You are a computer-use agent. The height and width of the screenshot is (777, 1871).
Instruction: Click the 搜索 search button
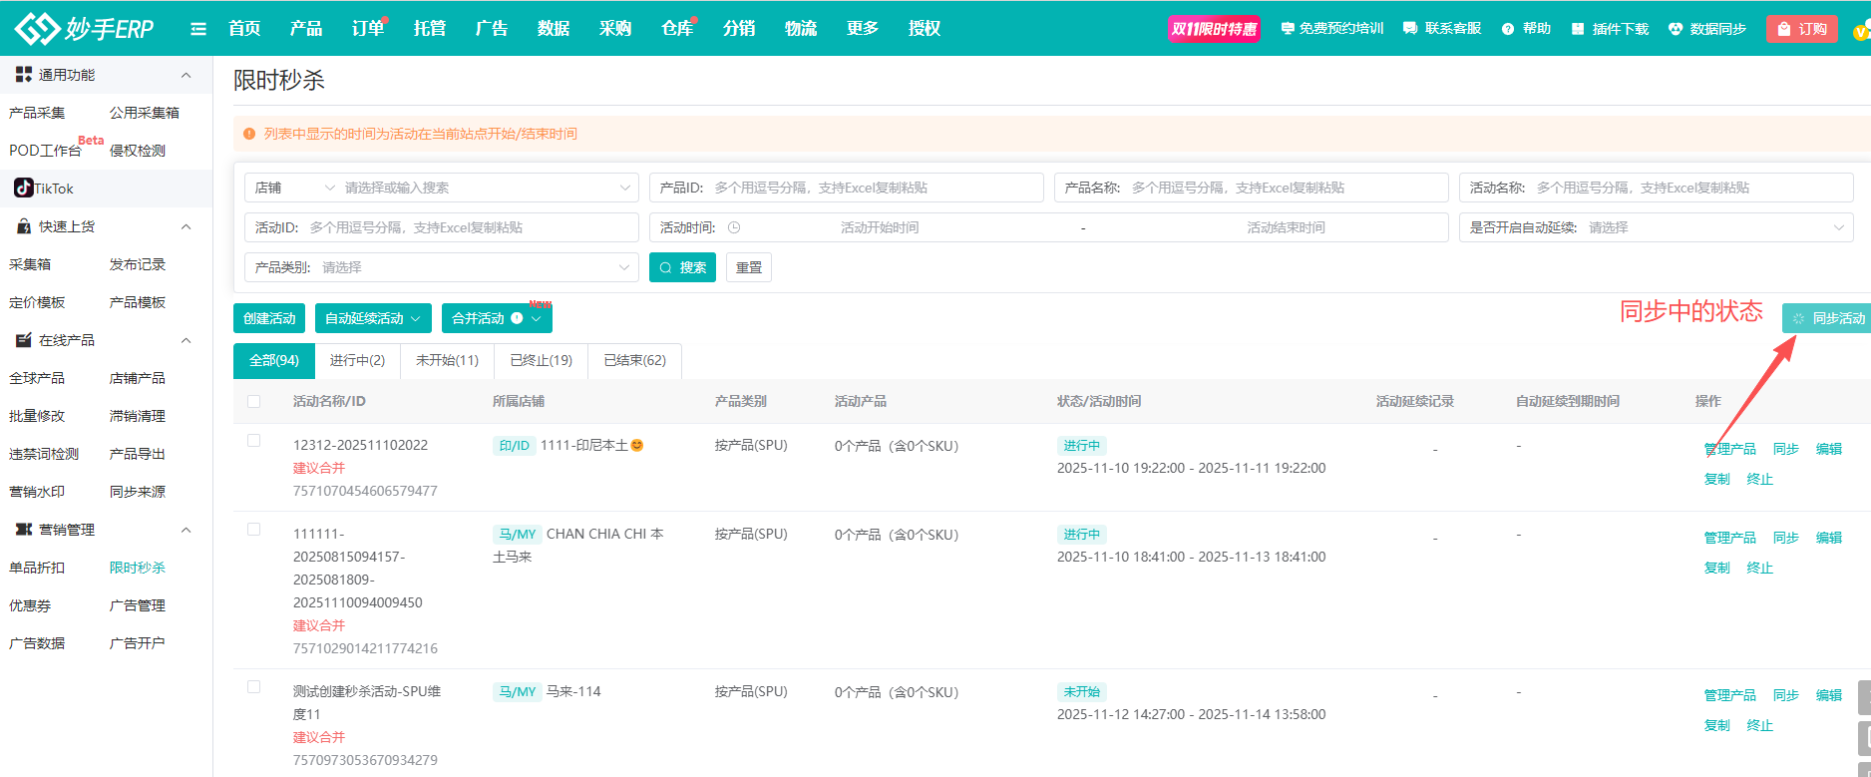tap(682, 267)
